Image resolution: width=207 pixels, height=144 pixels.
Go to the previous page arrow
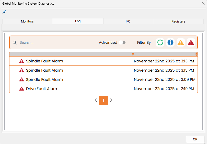pos(96,100)
